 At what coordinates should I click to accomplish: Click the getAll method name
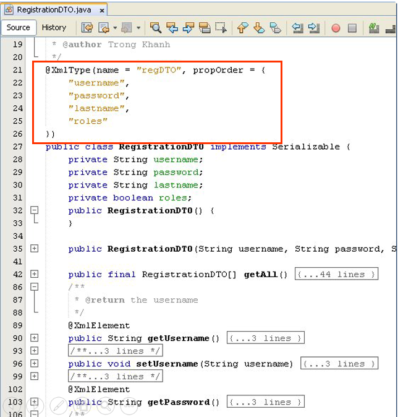(261, 275)
